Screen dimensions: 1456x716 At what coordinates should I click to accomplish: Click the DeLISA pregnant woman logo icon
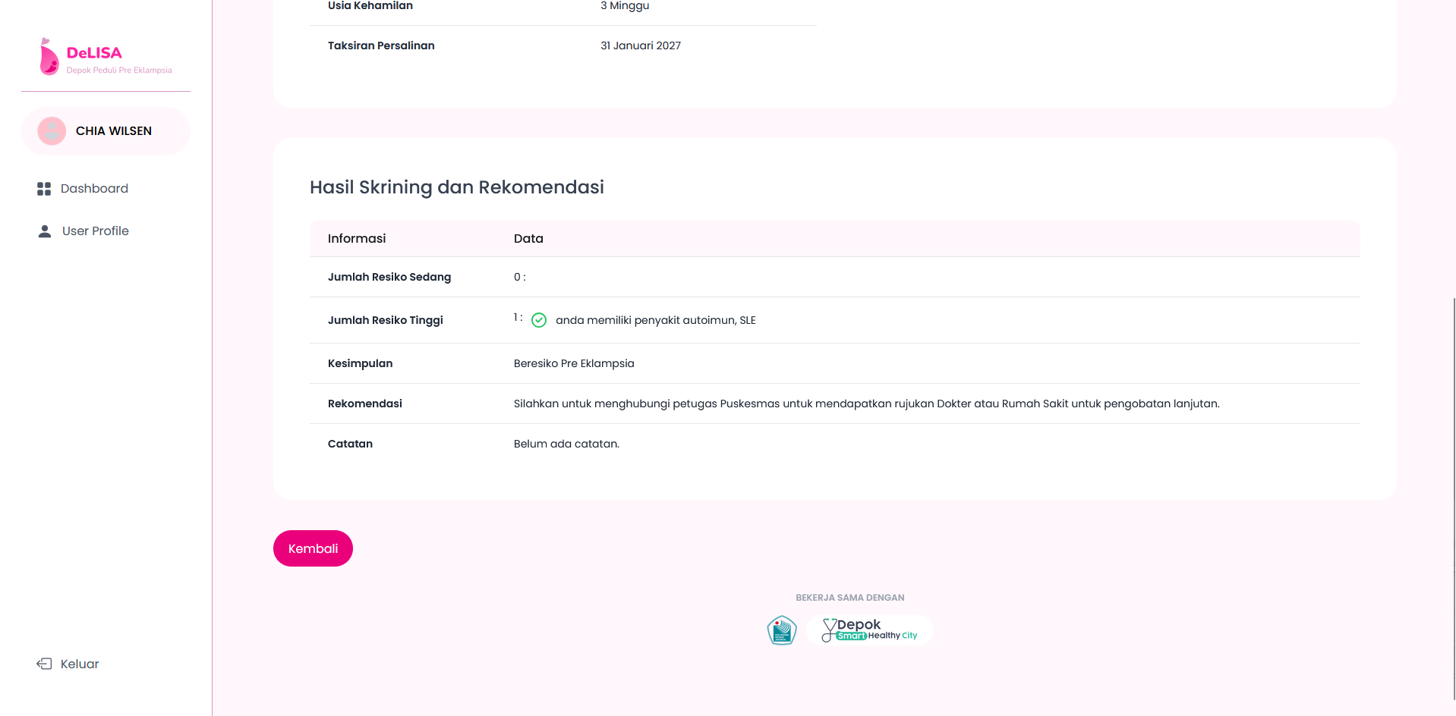pos(49,57)
